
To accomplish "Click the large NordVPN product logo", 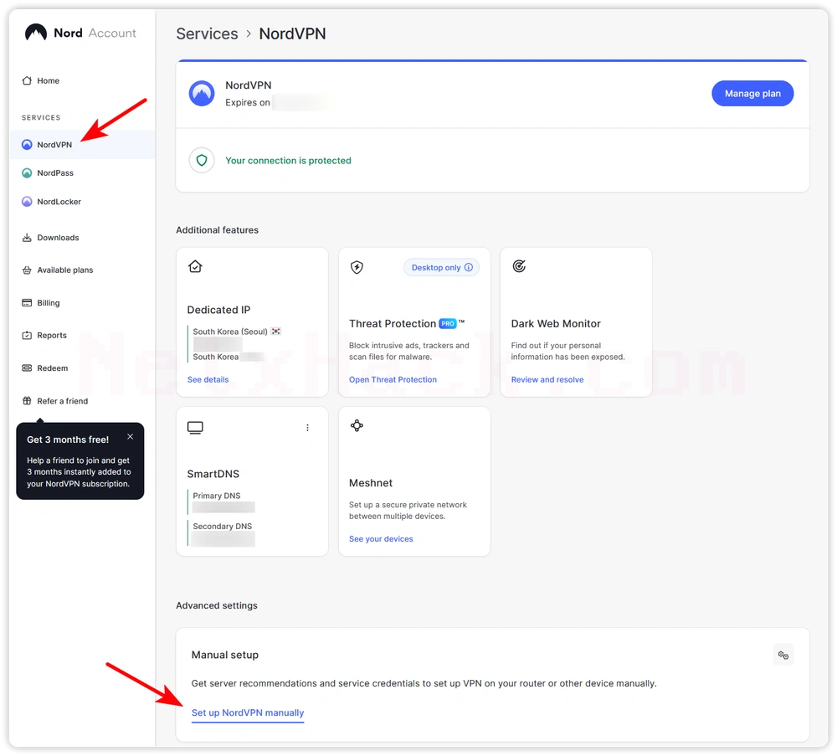I will (202, 94).
